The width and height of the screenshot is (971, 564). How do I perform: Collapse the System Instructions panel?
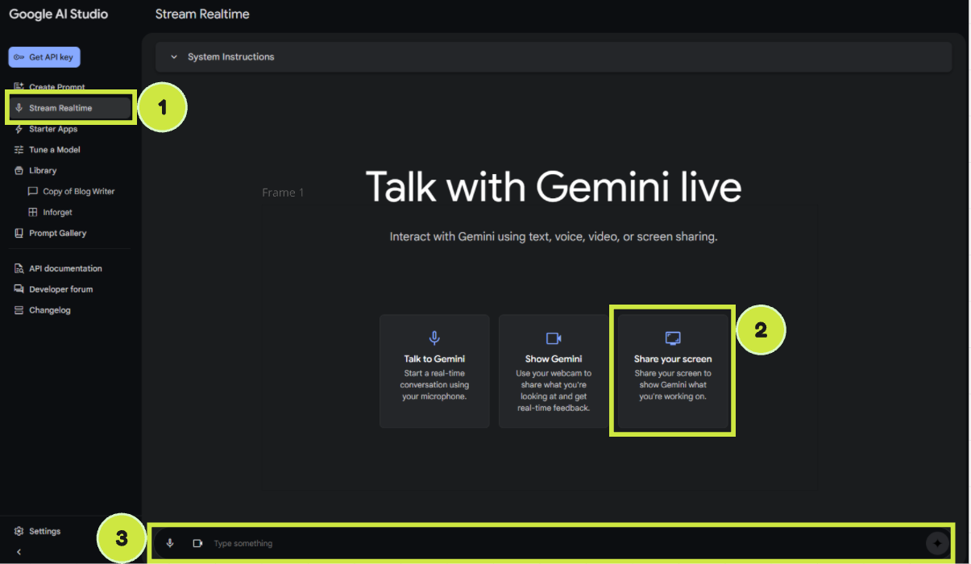(x=174, y=56)
